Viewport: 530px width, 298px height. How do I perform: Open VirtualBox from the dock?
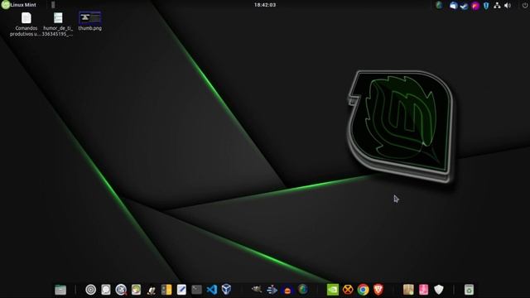[226, 289]
